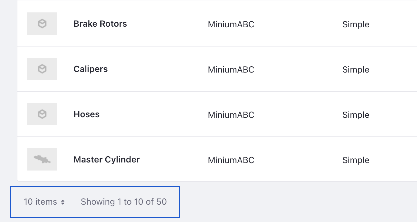
Task: Click the Calipers placeholder cube icon
Action: [42, 69]
